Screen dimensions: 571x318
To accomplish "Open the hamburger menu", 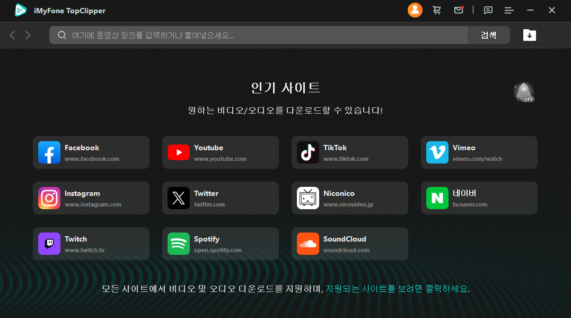I will 509,10.
